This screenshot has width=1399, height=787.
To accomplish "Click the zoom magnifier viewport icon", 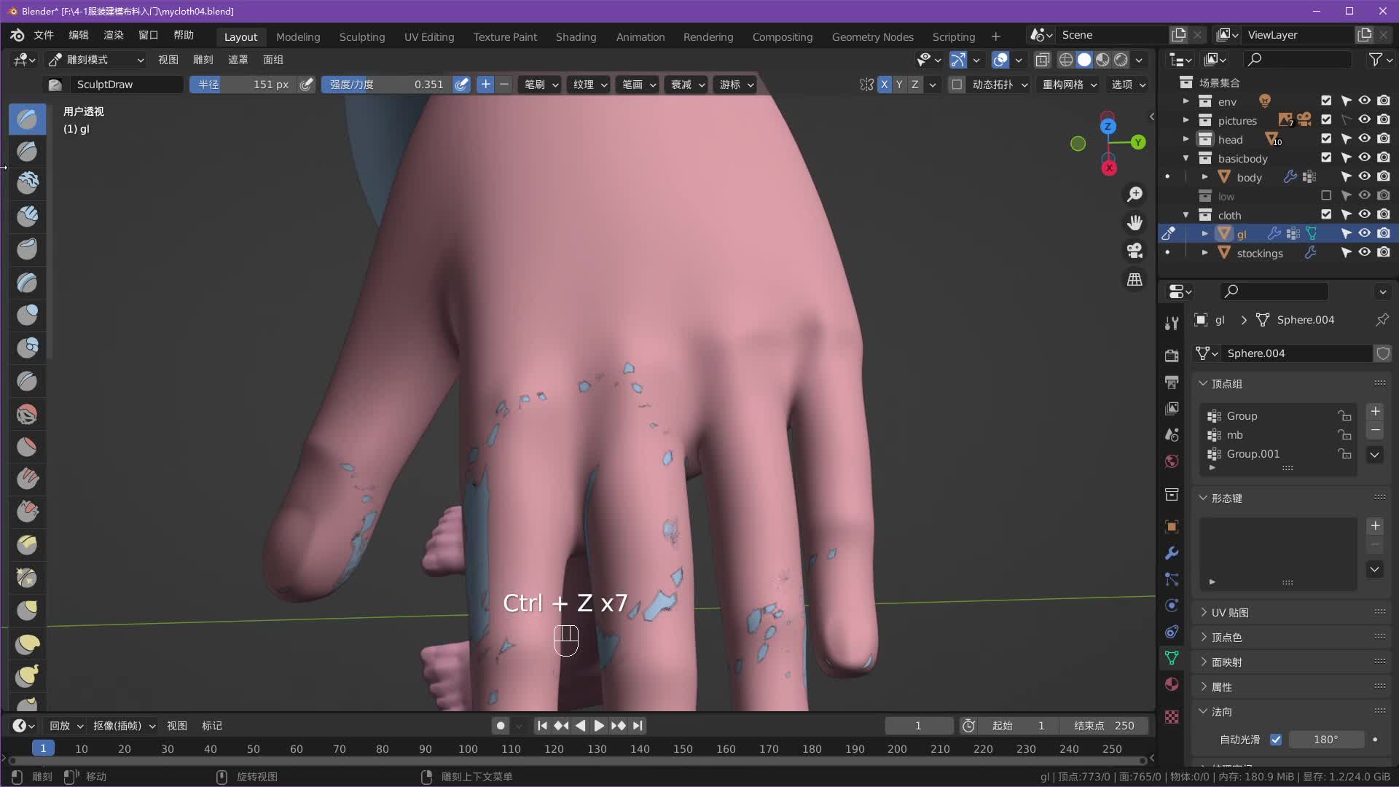I will pyautogui.click(x=1135, y=195).
